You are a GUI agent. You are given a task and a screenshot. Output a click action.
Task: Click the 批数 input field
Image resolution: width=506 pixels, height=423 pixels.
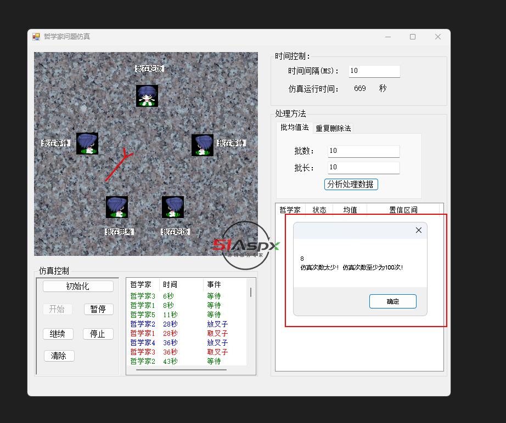tap(363, 151)
